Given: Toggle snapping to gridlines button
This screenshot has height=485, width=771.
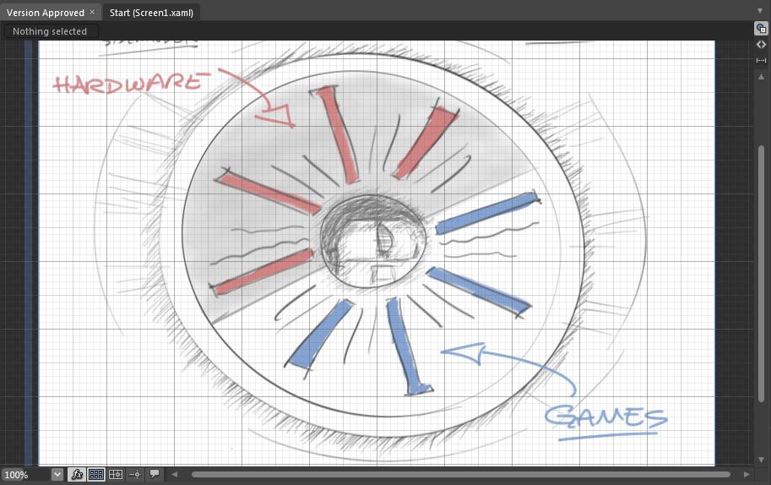Looking at the screenshot, I should pos(116,475).
